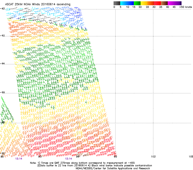Click the orange 25-30 knots color segment

tap(151, 3)
